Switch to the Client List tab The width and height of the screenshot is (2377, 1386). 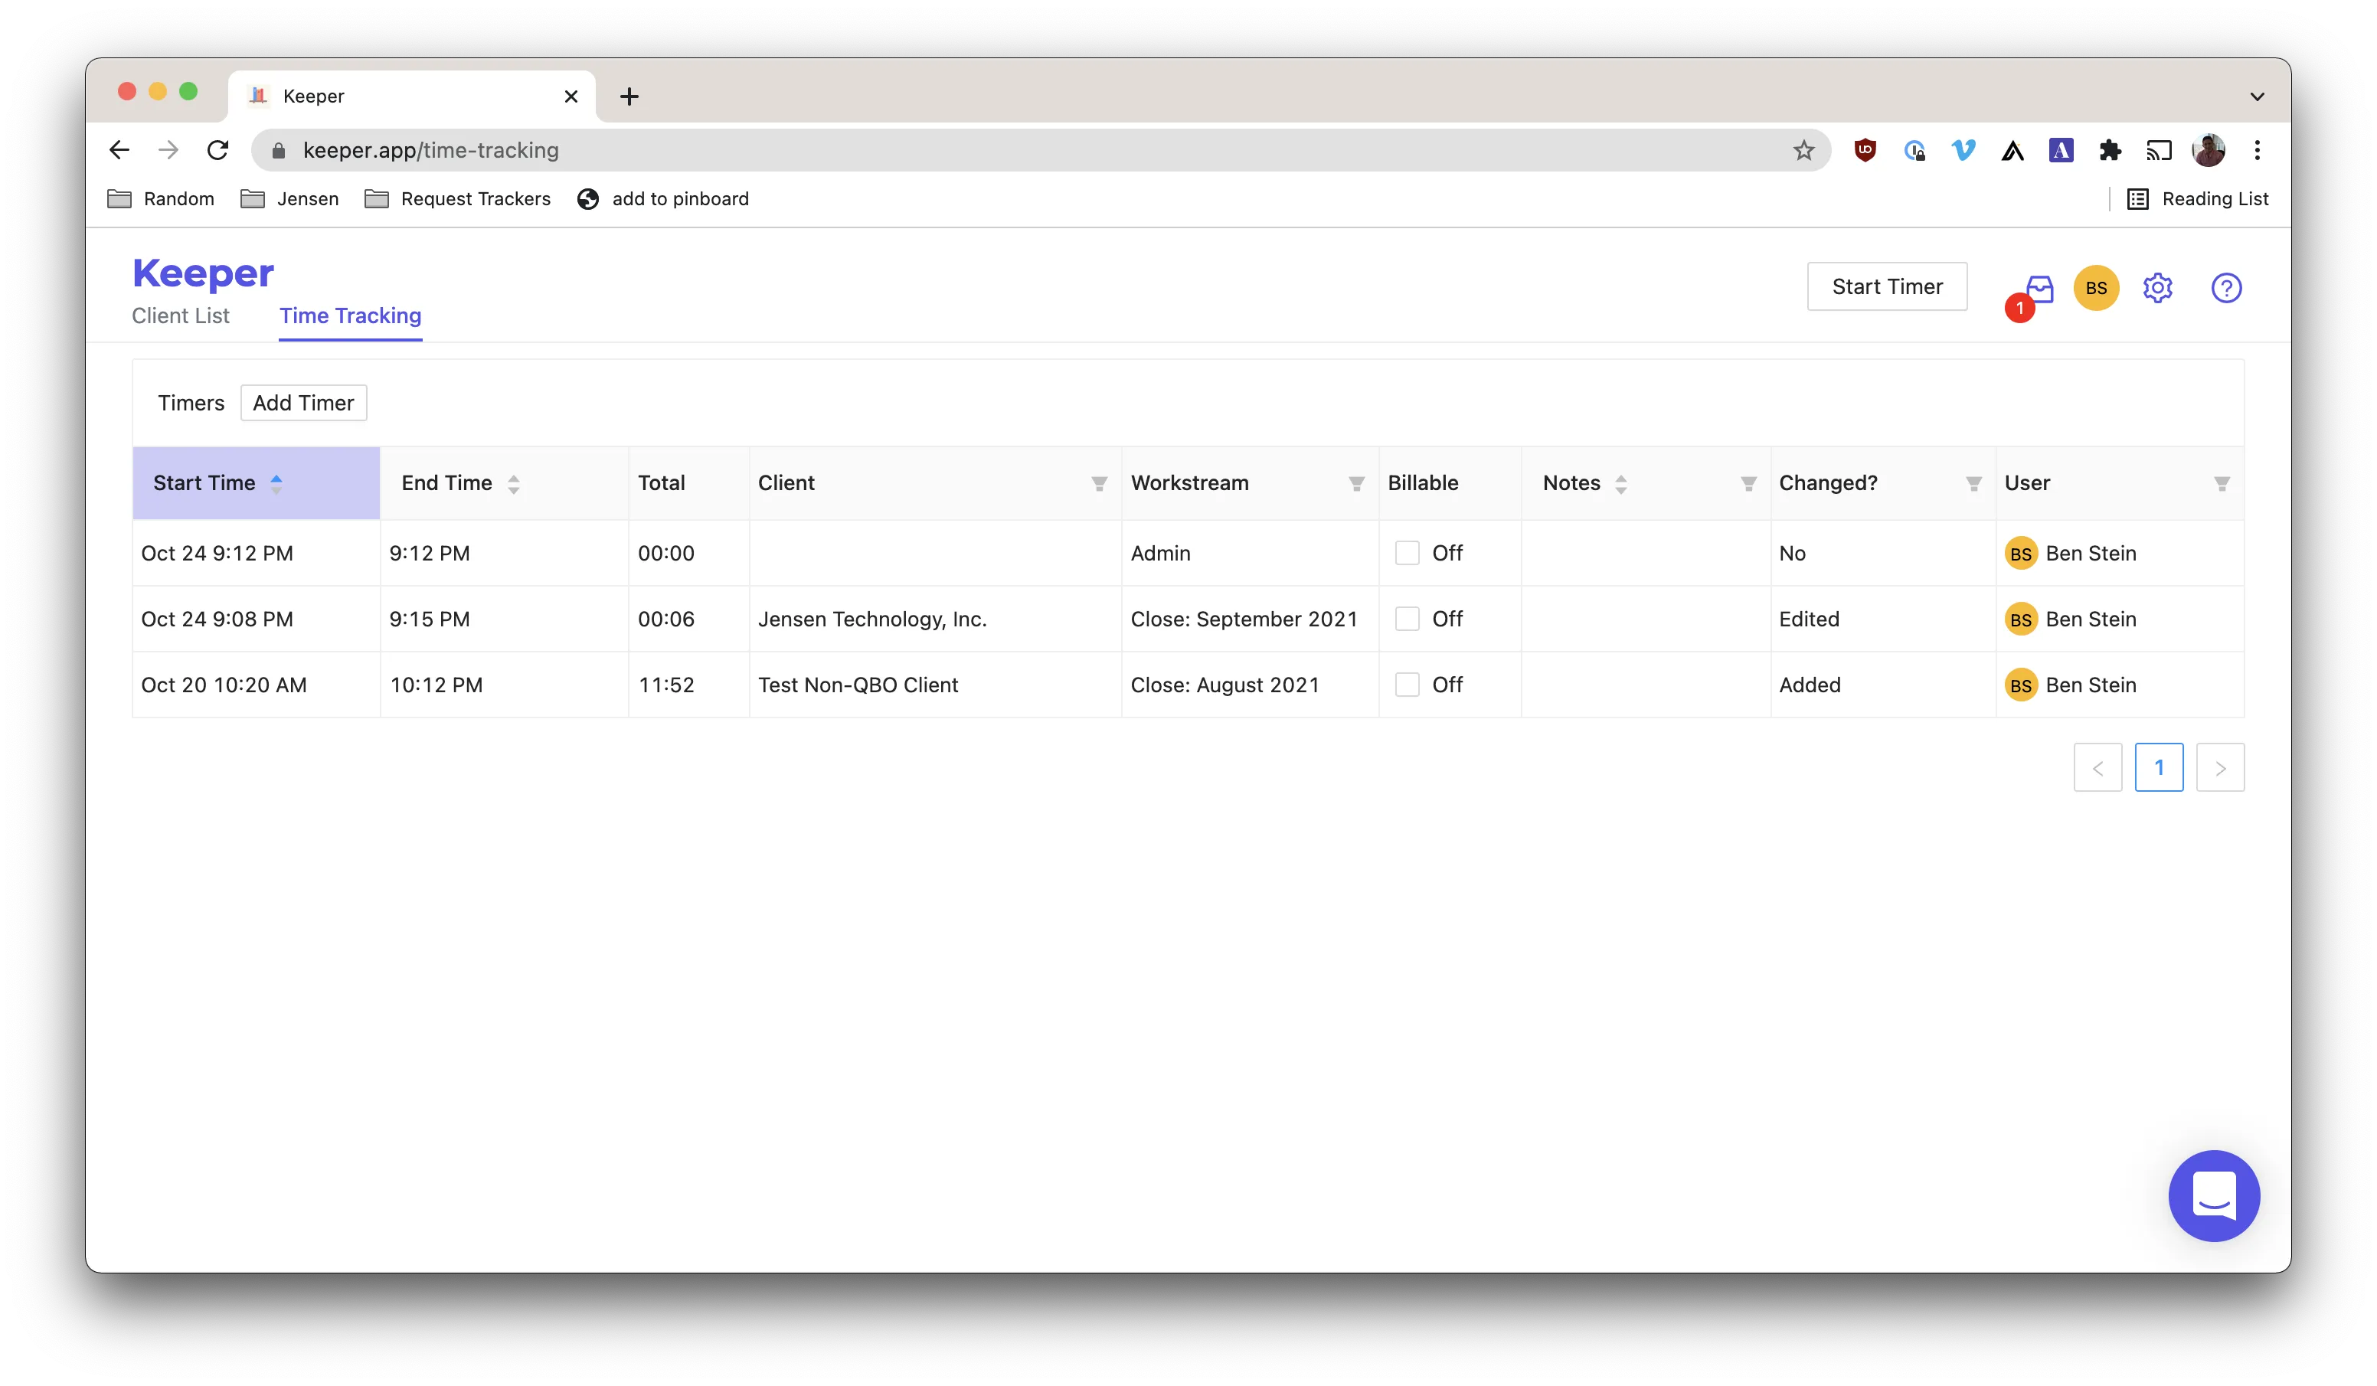pos(180,316)
